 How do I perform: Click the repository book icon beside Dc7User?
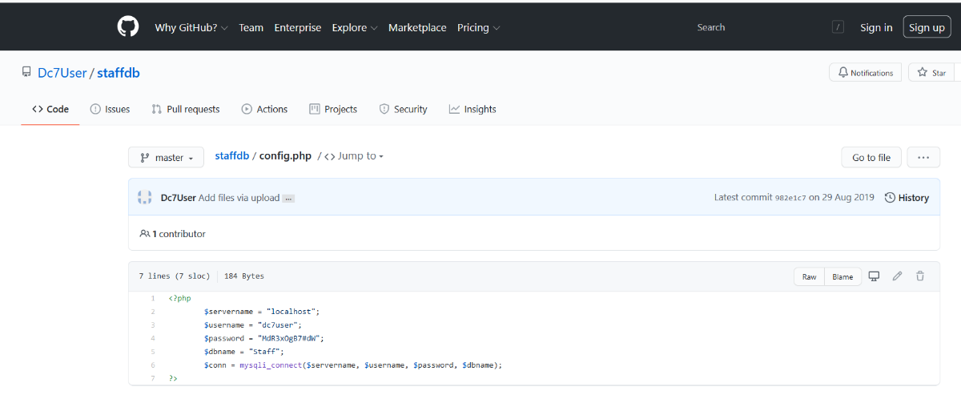(x=26, y=72)
